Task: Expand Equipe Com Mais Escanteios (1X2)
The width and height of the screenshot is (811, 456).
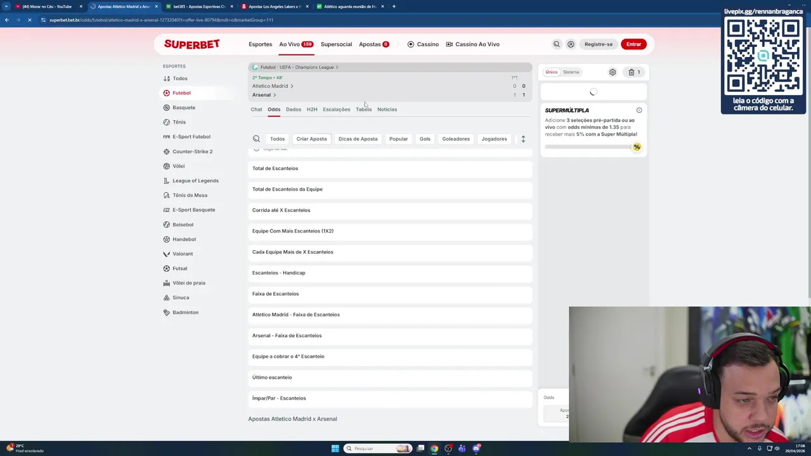Action: point(390,231)
